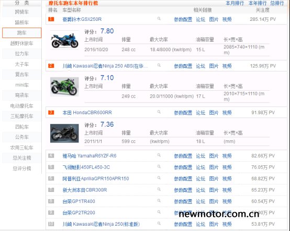The width and height of the screenshot is (290, 231).
Task: Open 阿普利亚ApriliaGPR150APR150 model link
Action: click(96, 179)
